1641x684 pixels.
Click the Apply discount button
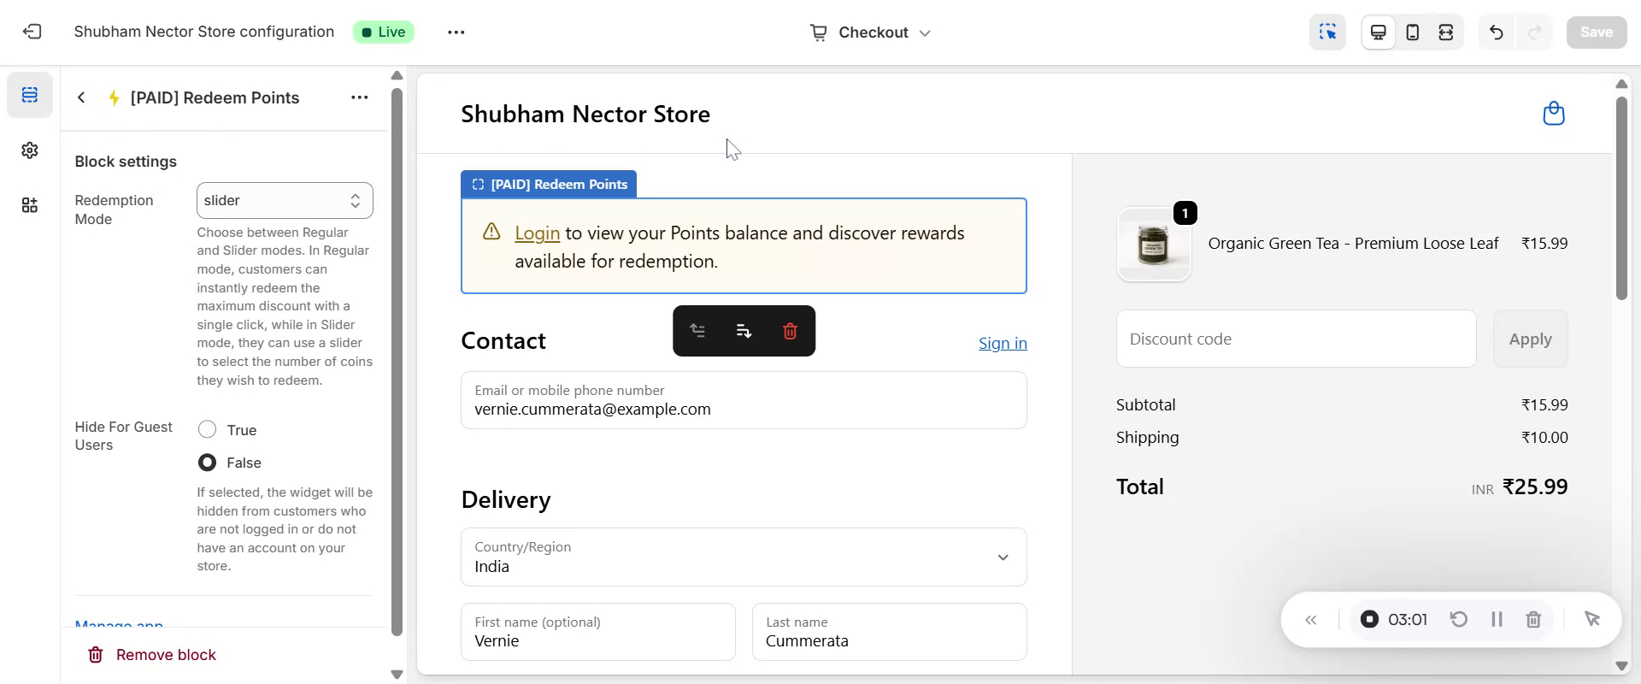pyautogui.click(x=1530, y=339)
